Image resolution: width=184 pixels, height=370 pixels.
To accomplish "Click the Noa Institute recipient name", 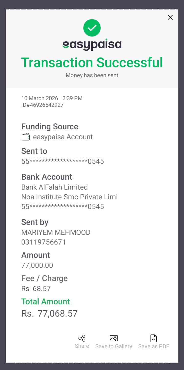I will pos(70,197).
